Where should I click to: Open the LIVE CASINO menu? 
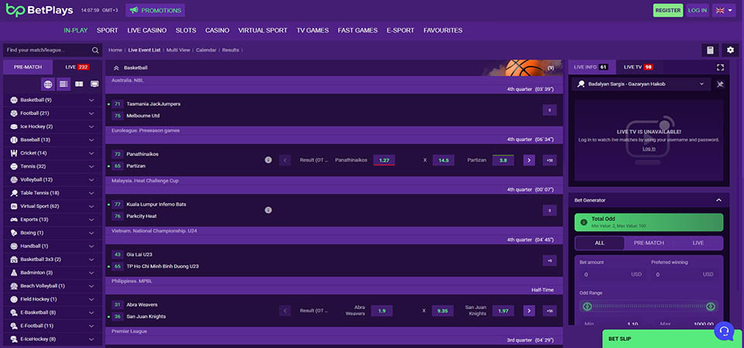click(x=147, y=30)
